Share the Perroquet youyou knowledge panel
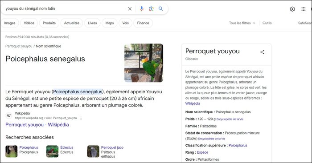This screenshot has width=312, height=163. (x=262, y=52)
